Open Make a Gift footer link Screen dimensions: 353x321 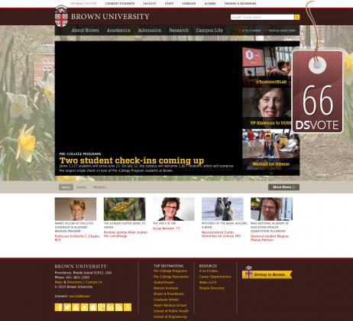click(x=208, y=283)
